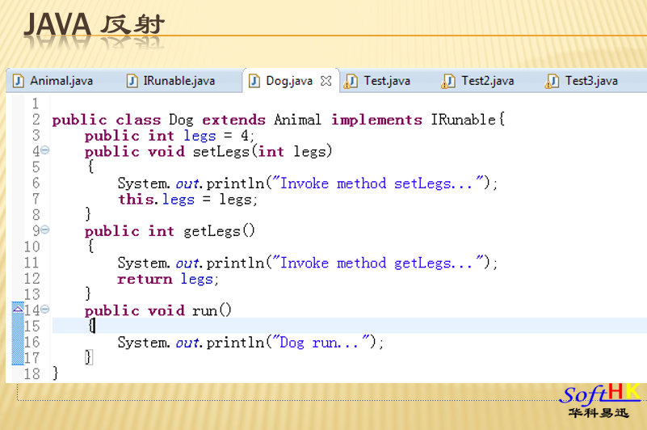Click line number 18 in the gutter
647x430 pixels.
(32, 373)
